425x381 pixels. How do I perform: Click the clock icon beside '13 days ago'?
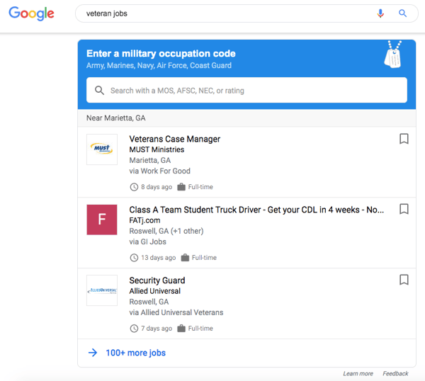[x=134, y=258]
